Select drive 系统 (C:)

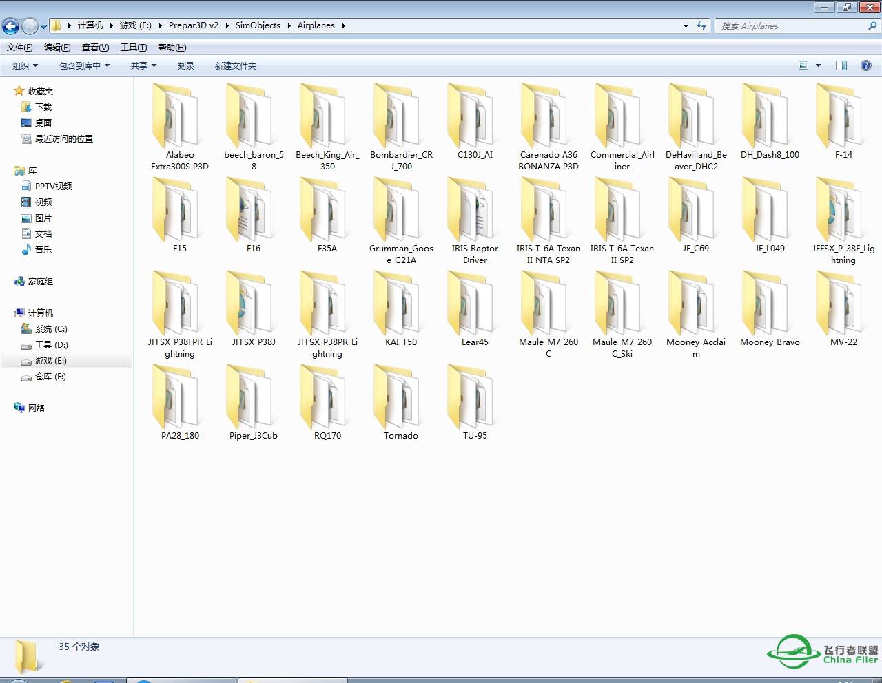[x=51, y=328]
